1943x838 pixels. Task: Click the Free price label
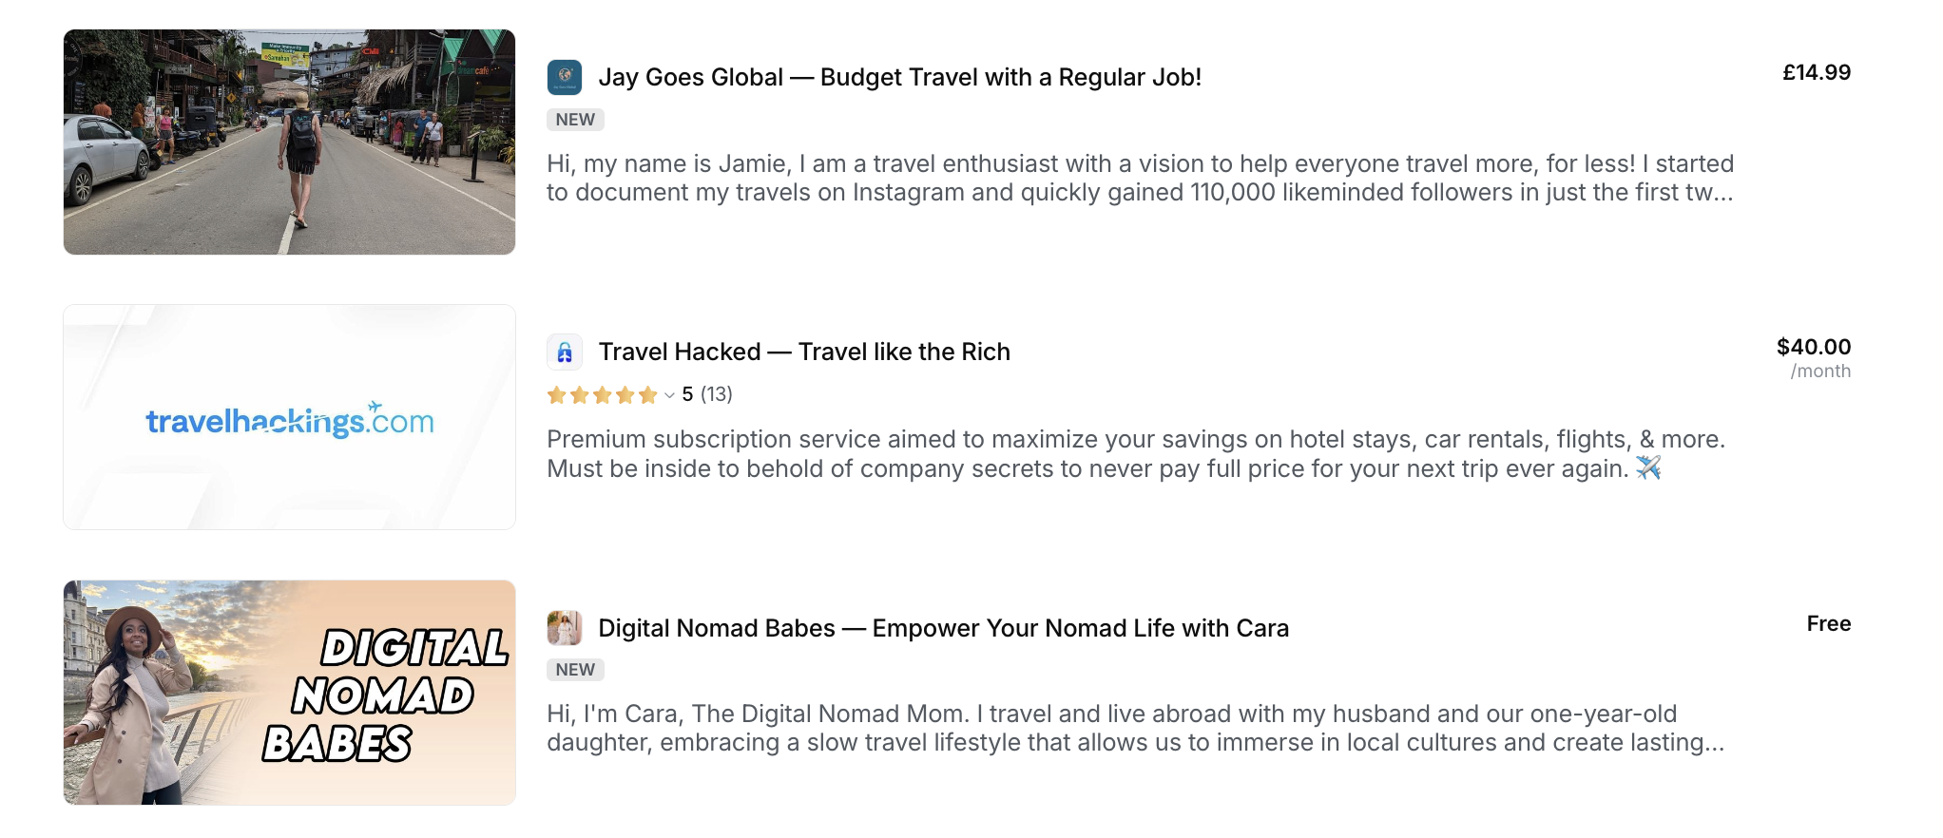(1829, 623)
